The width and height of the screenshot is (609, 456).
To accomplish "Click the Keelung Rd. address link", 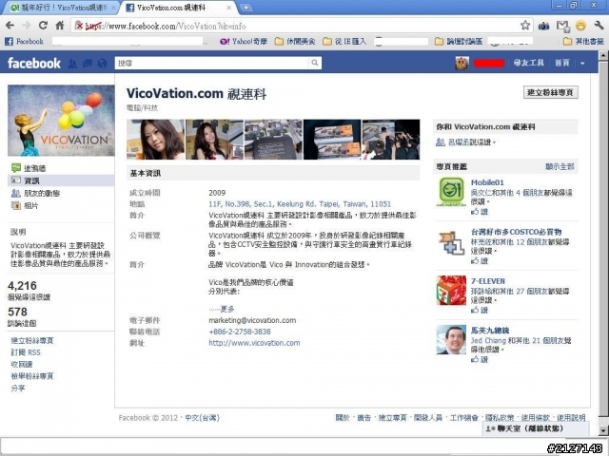I will [300, 204].
